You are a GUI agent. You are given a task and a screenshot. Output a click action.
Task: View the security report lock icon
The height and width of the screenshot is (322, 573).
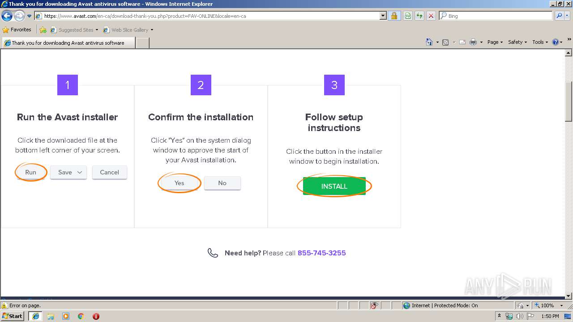coord(394,16)
